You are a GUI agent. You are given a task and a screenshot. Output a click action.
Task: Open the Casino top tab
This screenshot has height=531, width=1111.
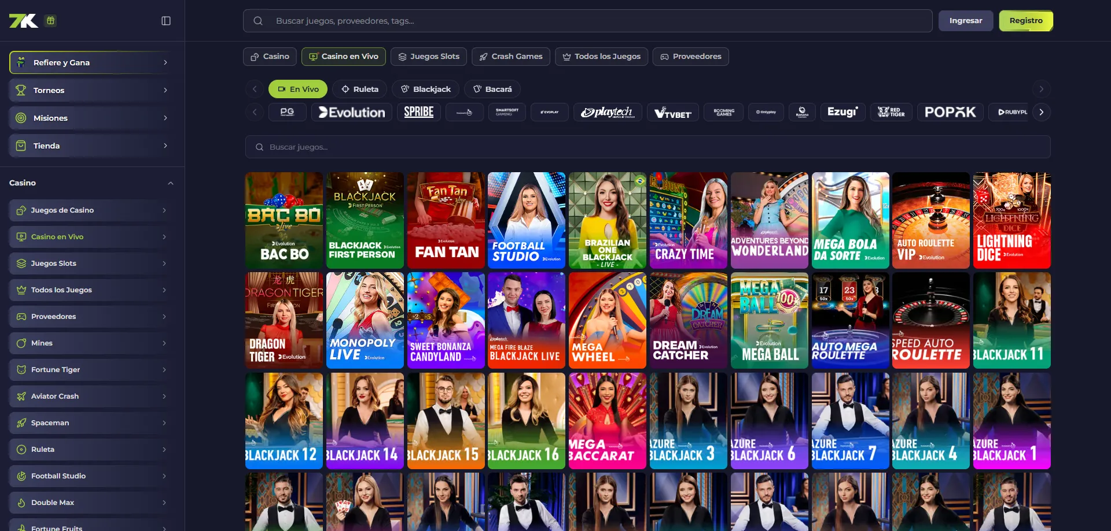(x=270, y=57)
